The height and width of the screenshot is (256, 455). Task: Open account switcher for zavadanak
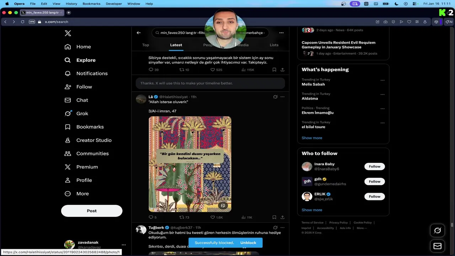click(124, 245)
